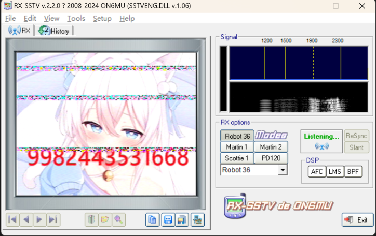Viewport: 376px width, 236px height.
Task: Click the received SSTV image preview
Action: [x=106, y=124]
